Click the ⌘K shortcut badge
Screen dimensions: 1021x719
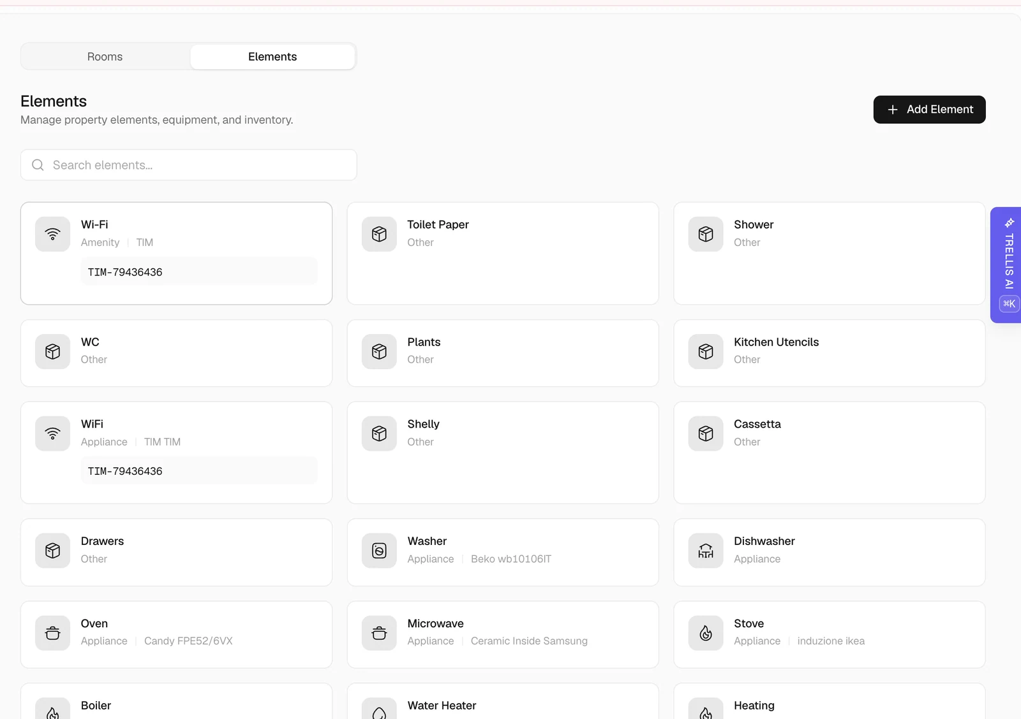pos(1009,304)
